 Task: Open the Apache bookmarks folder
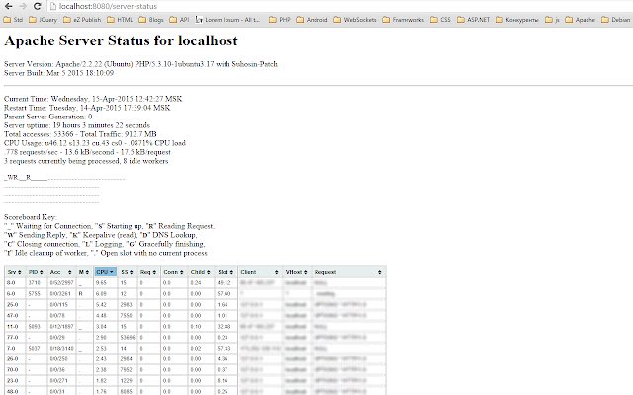[x=581, y=20]
